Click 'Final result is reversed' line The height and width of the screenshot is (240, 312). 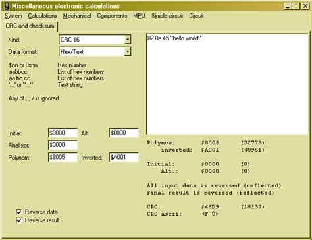coord(211,193)
